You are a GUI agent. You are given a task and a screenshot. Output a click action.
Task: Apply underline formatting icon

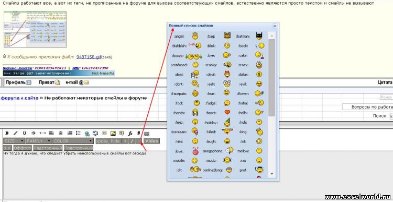pos(24,133)
